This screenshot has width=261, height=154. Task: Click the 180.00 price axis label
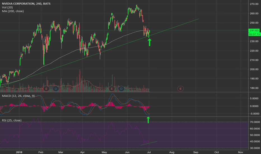(254, 88)
